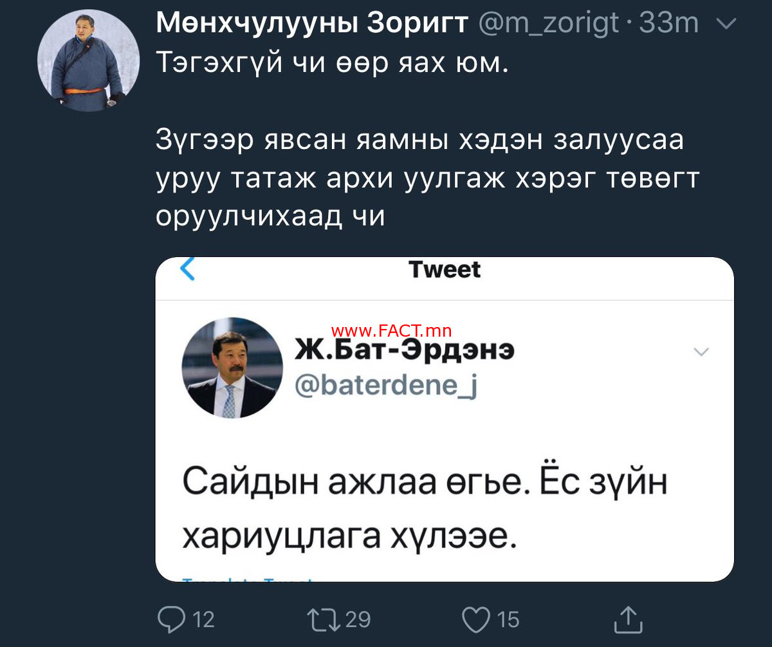Screen dimensions: 772x647
Task: Click the "Tweet" header title in screenshot
Action: 445,270
